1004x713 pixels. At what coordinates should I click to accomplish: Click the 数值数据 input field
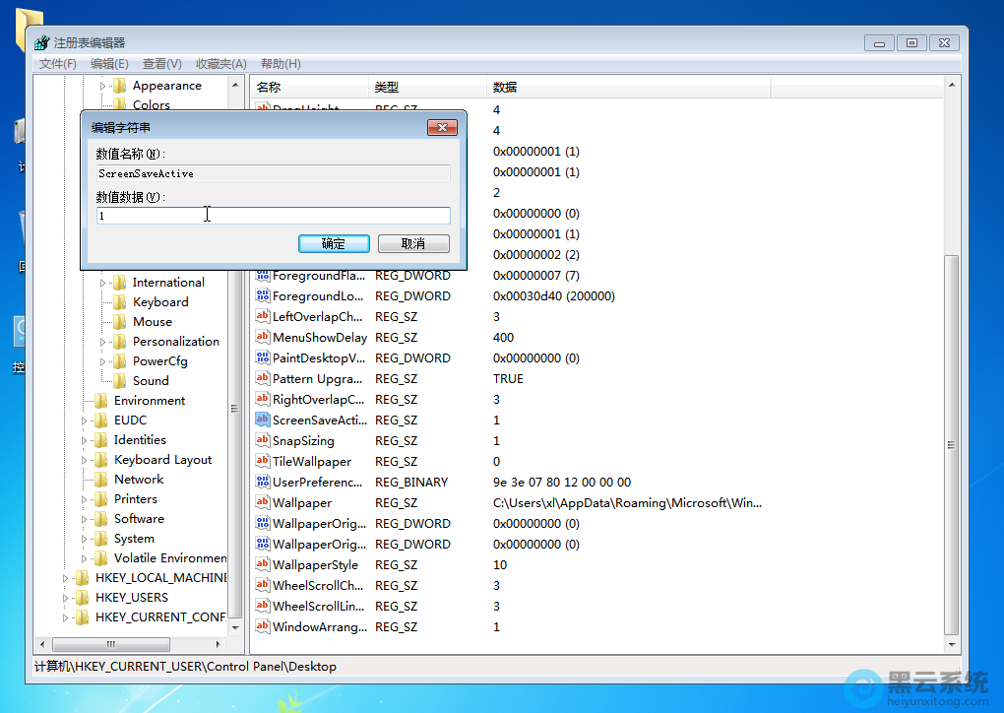[x=274, y=216]
